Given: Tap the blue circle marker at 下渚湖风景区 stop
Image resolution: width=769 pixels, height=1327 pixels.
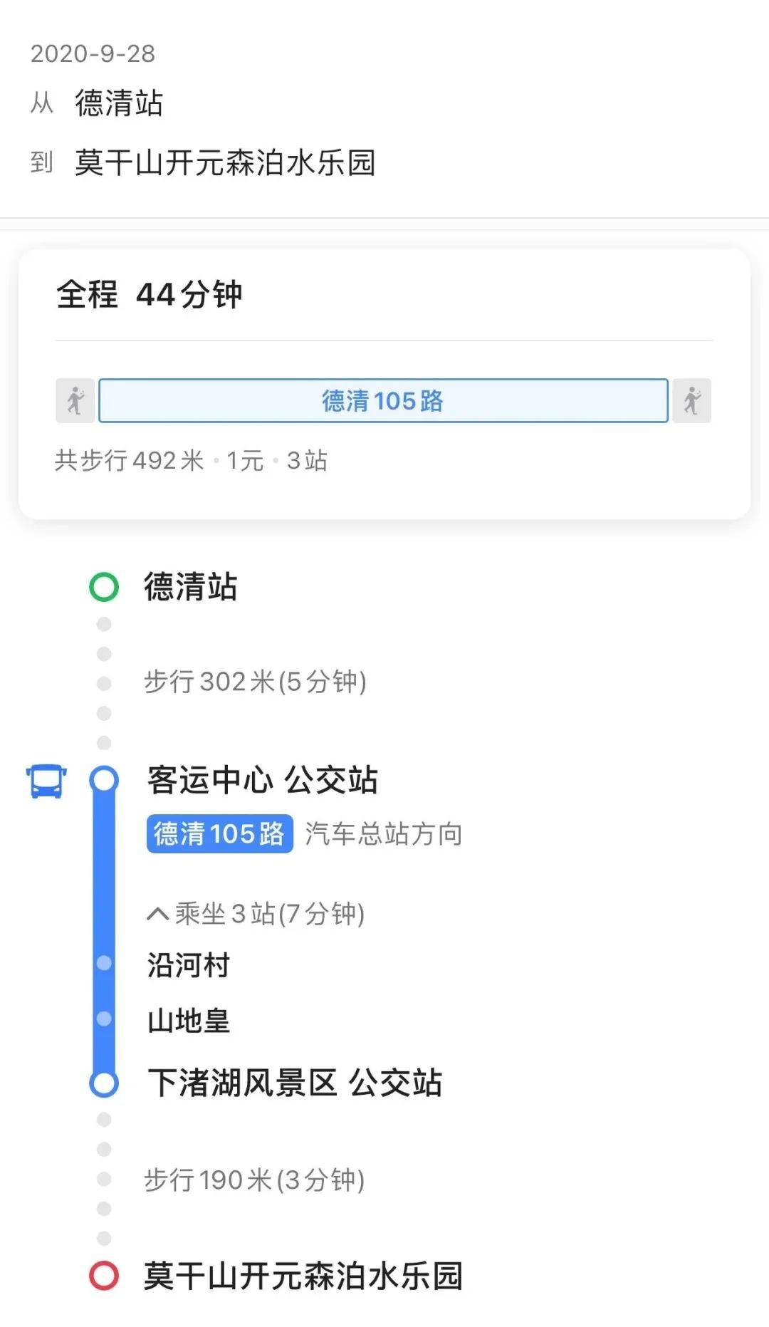Looking at the screenshot, I should (104, 1083).
